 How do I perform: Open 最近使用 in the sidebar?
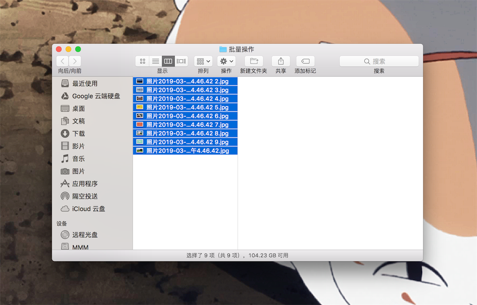pyautogui.click(x=93, y=83)
